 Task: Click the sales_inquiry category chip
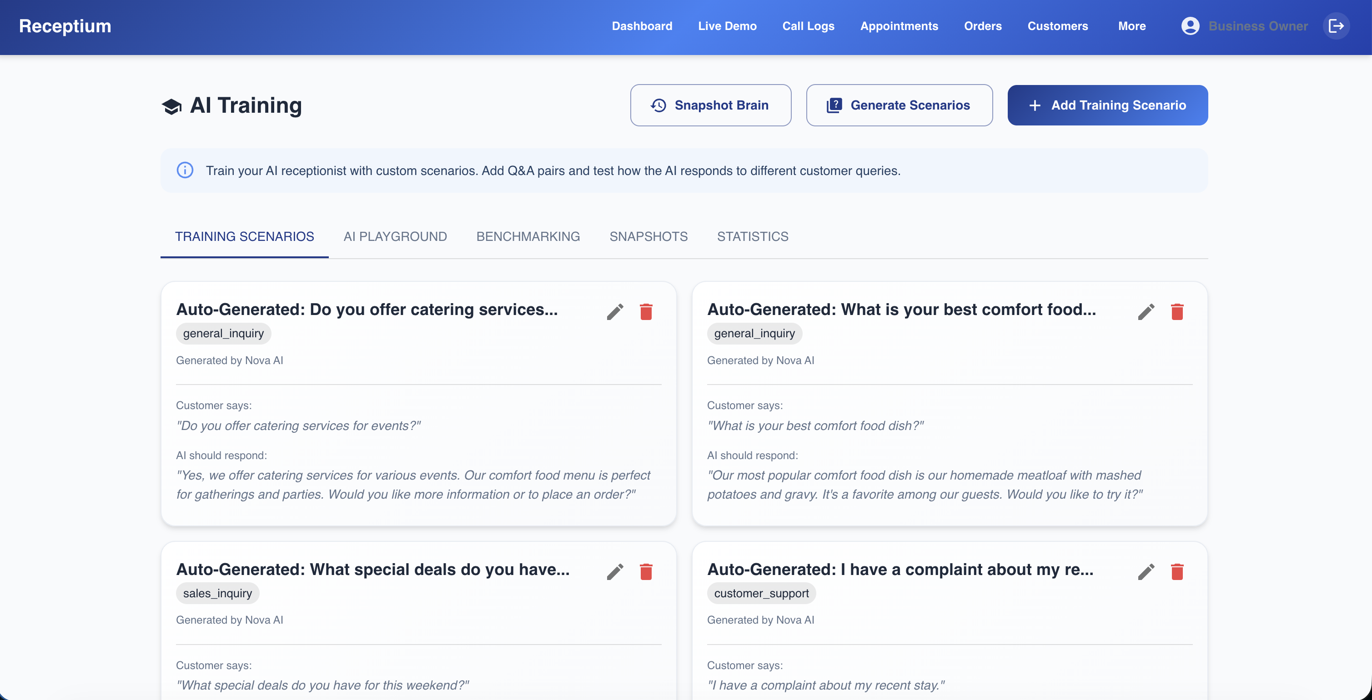pyautogui.click(x=217, y=593)
